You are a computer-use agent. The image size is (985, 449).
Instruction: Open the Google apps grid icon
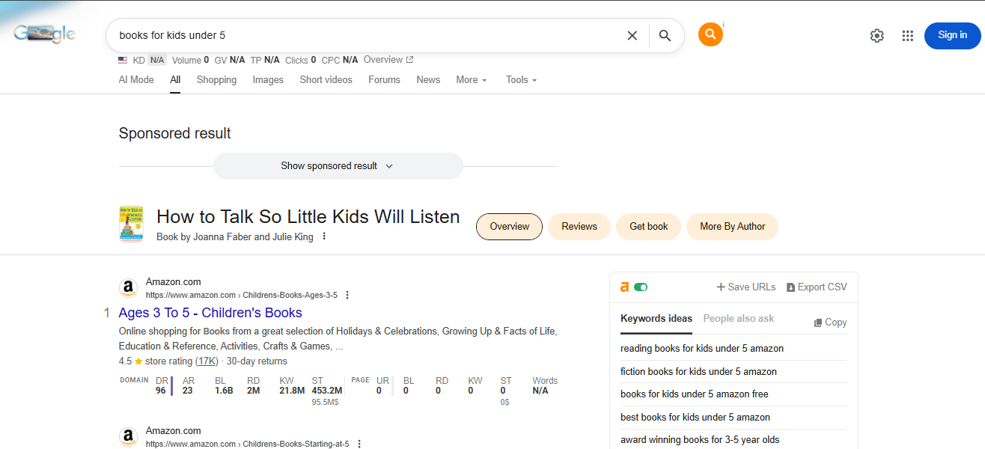(907, 35)
